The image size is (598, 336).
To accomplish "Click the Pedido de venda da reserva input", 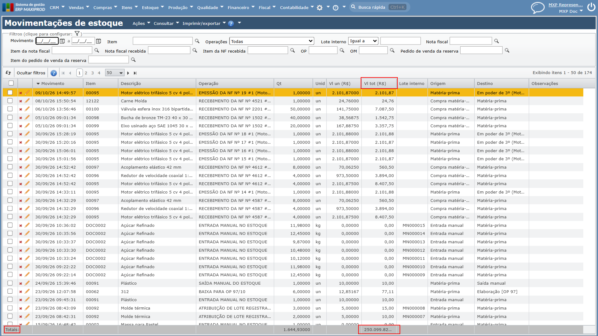I will pos(481,50).
